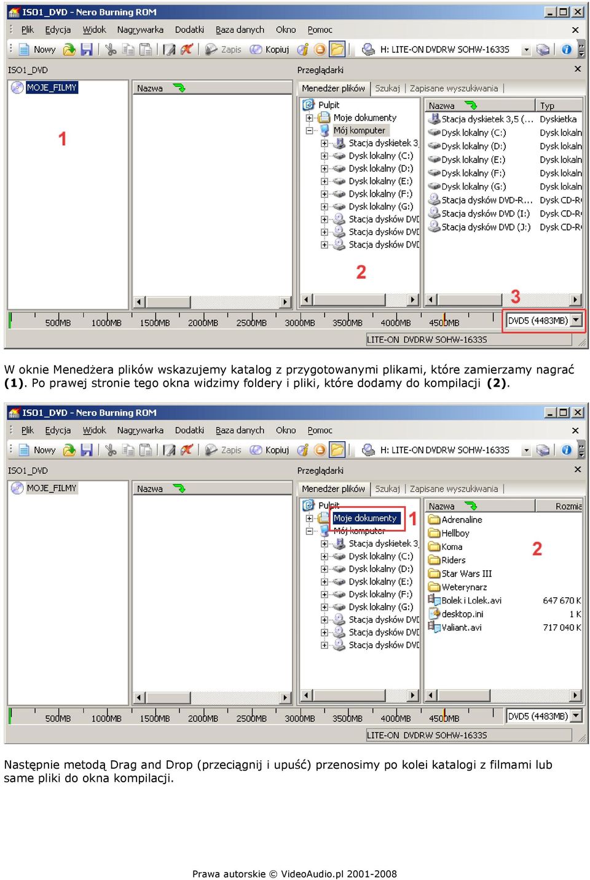
Task: Open Edycja menu in upper Nero window
Action: [58, 29]
